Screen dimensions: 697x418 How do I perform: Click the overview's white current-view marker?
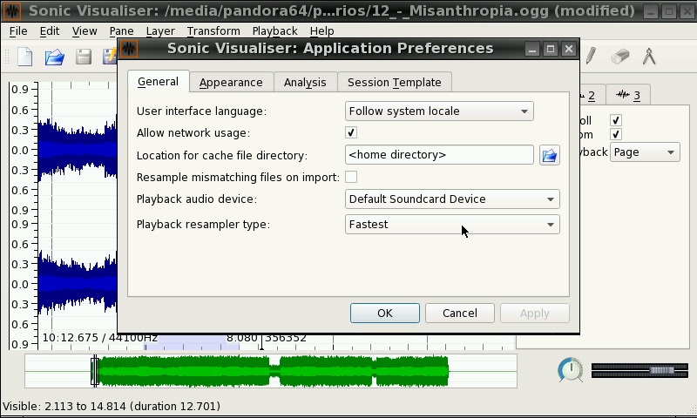click(x=95, y=371)
